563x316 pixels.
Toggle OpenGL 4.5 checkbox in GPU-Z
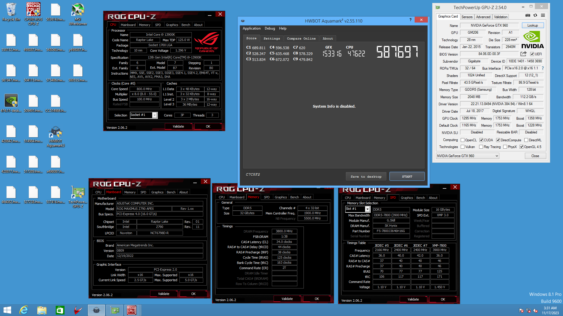click(521, 147)
